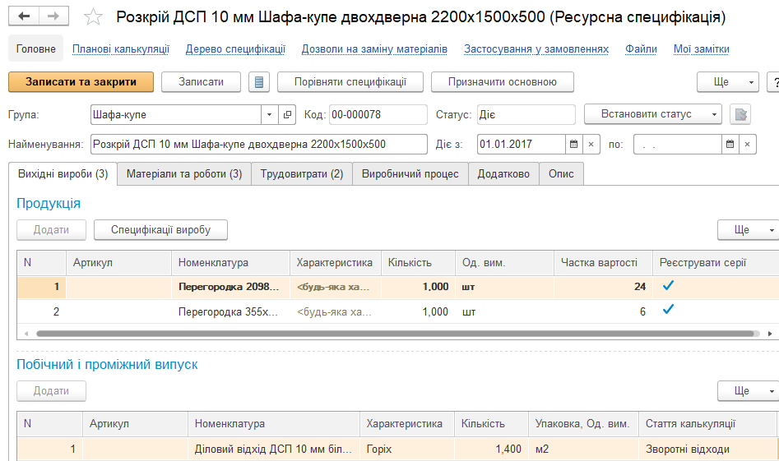
Task: Open the group form icon beside Шафа-купе
Action: tap(287, 115)
